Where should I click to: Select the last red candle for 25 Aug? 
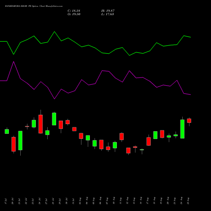click(x=189, y=121)
